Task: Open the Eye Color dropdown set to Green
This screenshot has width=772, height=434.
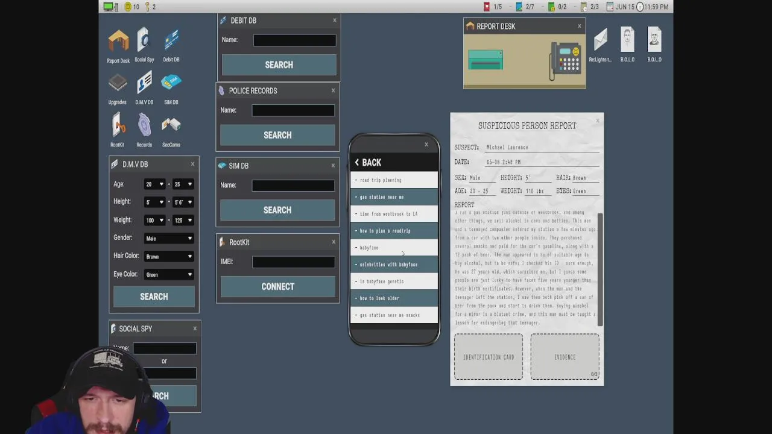Action: tap(169, 274)
